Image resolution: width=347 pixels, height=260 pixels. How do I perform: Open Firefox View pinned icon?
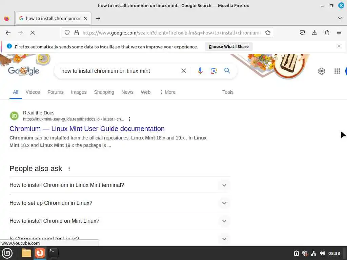point(7,19)
